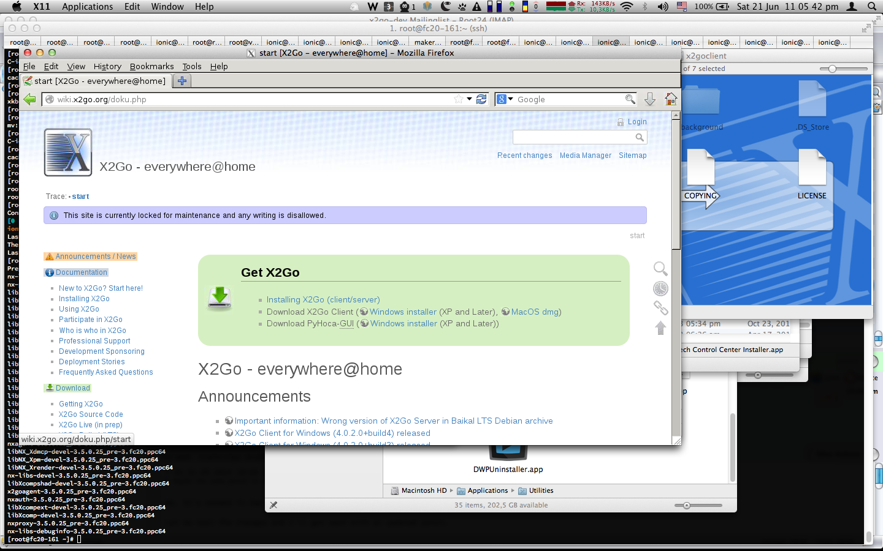Open URL history dropdown arrow
Image resolution: width=883 pixels, height=551 pixels.
[469, 99]
